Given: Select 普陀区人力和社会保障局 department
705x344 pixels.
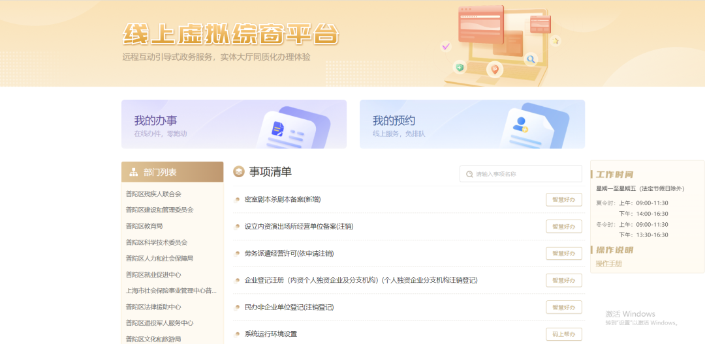Looking at the screenshot, I should tap(159, 258).
